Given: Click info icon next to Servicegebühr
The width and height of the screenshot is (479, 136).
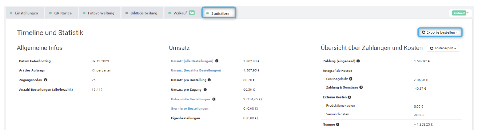Looking at the screenshot, I should (351, 79).
